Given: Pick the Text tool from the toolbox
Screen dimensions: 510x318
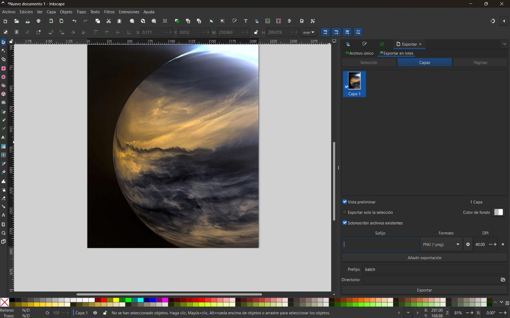Looking at the screenshot, I should click(4, 138).
